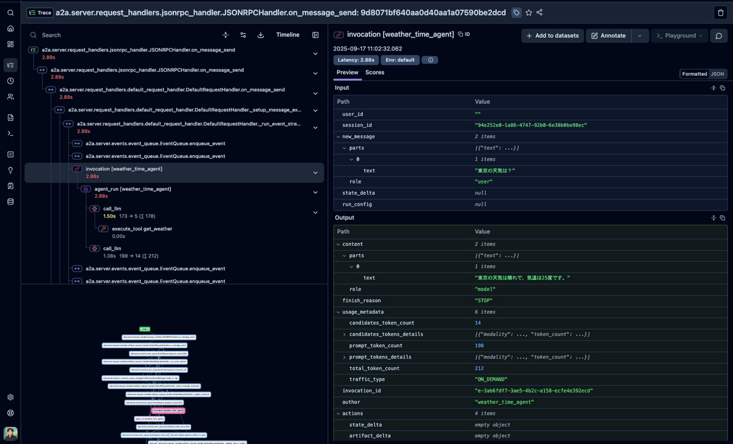Click the share icon beside the star

[539, 12]
